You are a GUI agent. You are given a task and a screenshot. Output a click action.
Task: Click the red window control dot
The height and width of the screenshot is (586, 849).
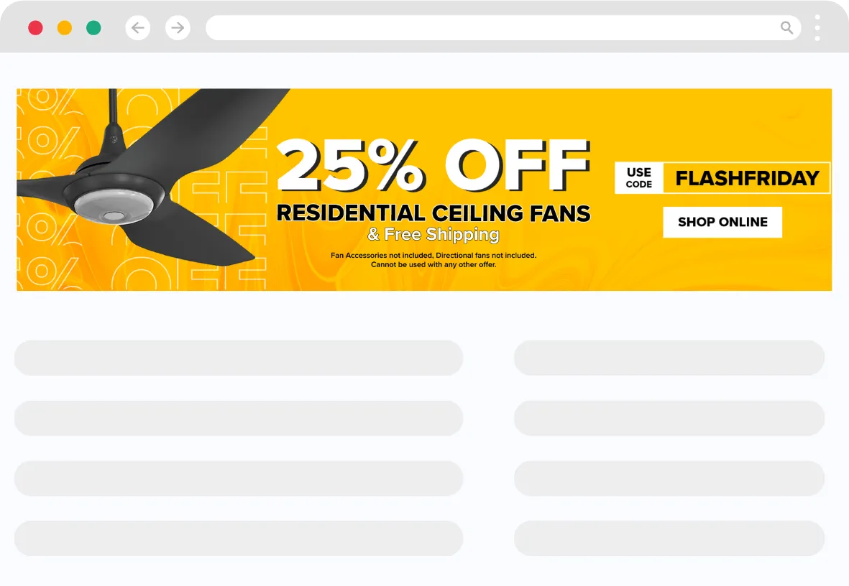(36, 27)
